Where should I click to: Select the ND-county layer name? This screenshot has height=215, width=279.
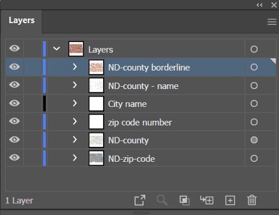point(129,140)
